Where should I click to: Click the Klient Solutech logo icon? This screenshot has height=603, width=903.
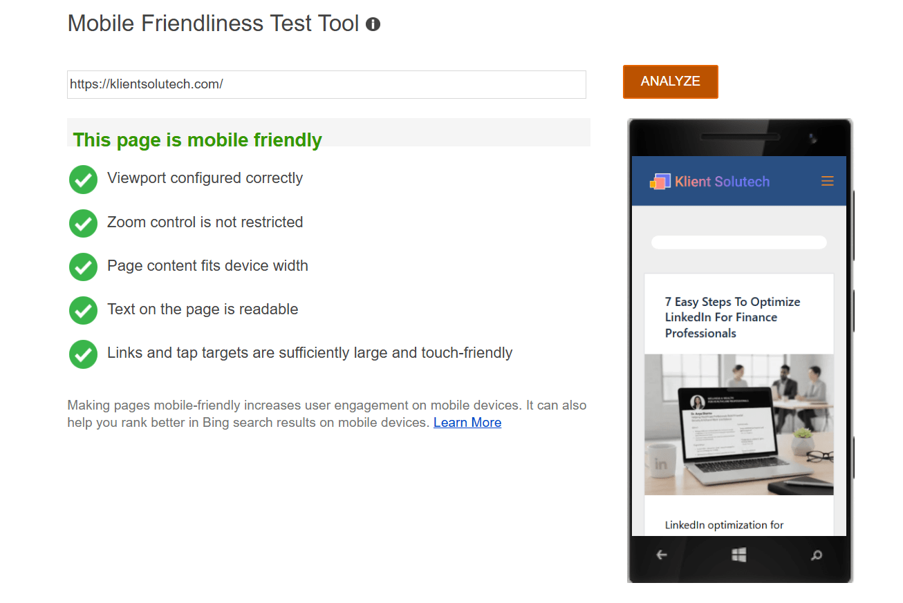[660, 182]
